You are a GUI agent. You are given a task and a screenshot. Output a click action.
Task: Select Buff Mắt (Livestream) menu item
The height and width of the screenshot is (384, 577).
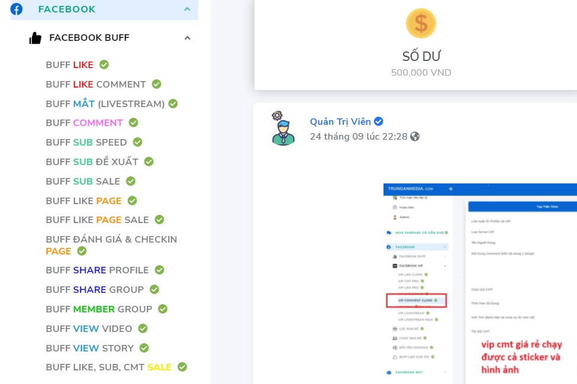tap(105, 104)
